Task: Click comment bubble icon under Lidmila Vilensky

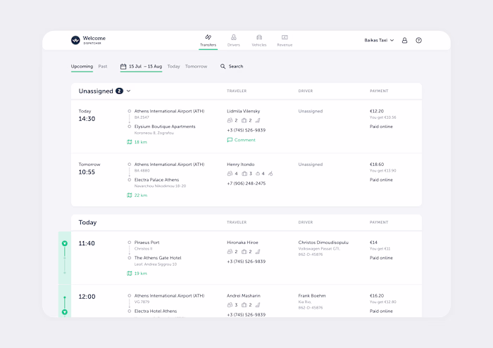Action: click(230, 140)
